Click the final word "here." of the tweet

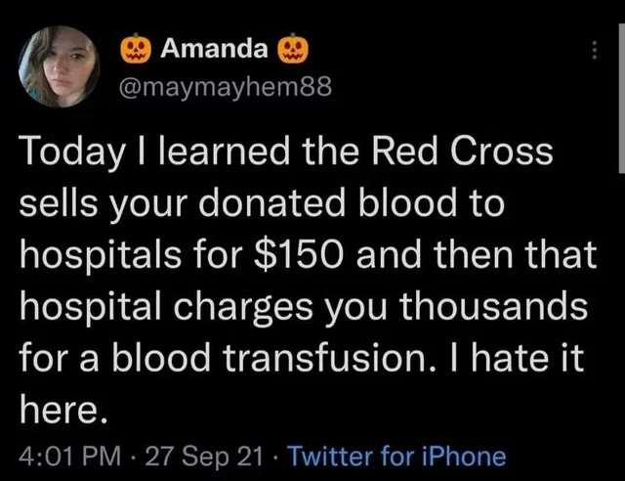tap(63, 410)
